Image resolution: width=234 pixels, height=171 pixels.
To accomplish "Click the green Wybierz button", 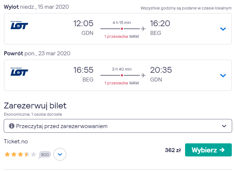I will click(208, 150).
